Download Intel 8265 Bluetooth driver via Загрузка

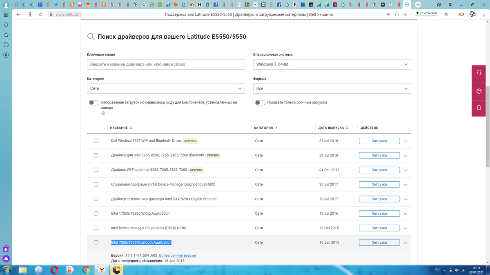(x=379, y=155)
